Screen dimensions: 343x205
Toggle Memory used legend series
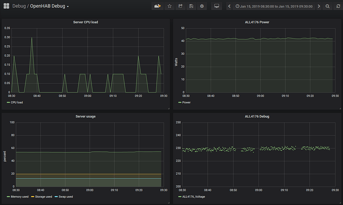click(20, 197)
